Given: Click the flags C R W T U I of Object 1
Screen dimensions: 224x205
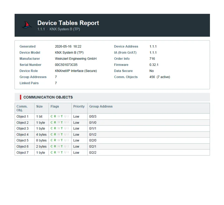Looking at the screenshot, I should pyautogui.click(x=60, y=116).
